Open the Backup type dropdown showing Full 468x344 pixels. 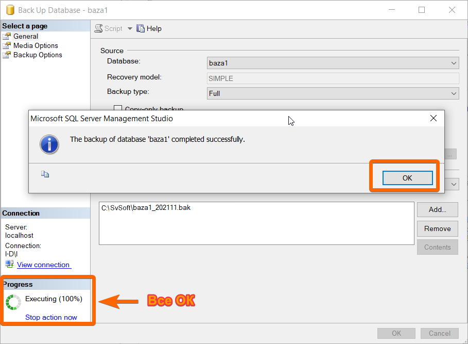point(333,93)
